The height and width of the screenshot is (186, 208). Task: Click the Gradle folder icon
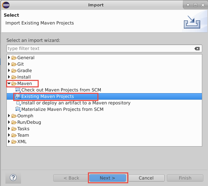coord(14,71)
